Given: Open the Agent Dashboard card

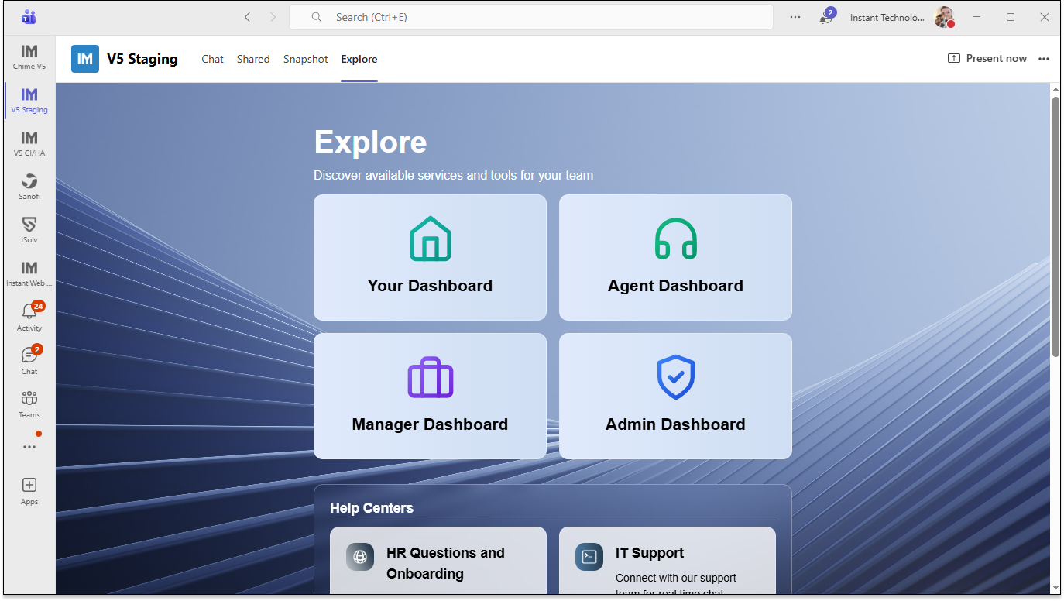Looking at the screenshot, I should tap(675, 257).
